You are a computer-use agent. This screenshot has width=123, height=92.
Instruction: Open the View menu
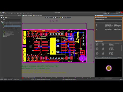pos(6,14)
